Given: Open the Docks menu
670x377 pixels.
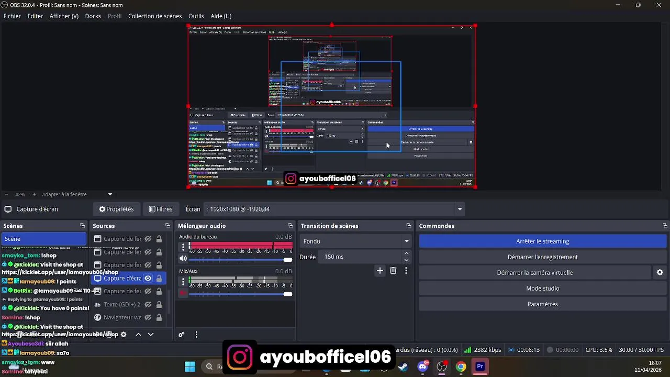Looking at the screenshot, I should point(93,16).
